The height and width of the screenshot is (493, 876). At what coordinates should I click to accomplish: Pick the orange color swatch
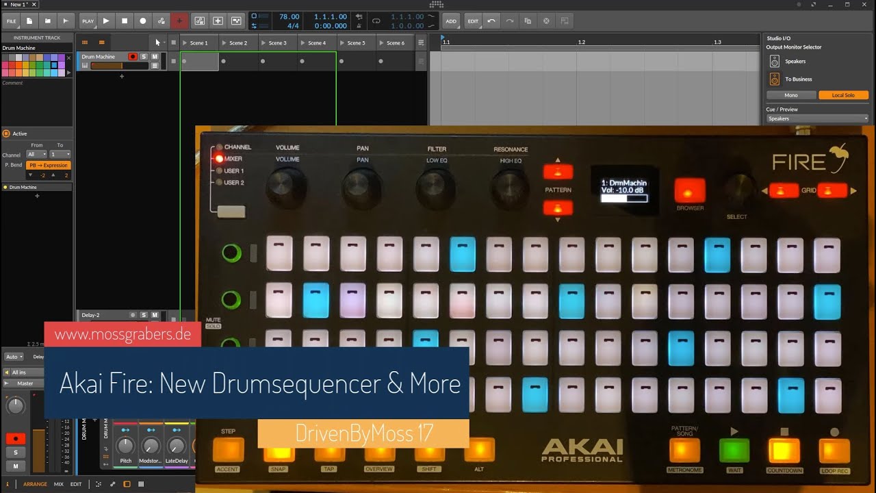[19, 65]
